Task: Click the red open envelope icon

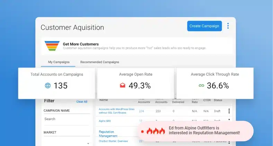Action: [x=123, y=86]
